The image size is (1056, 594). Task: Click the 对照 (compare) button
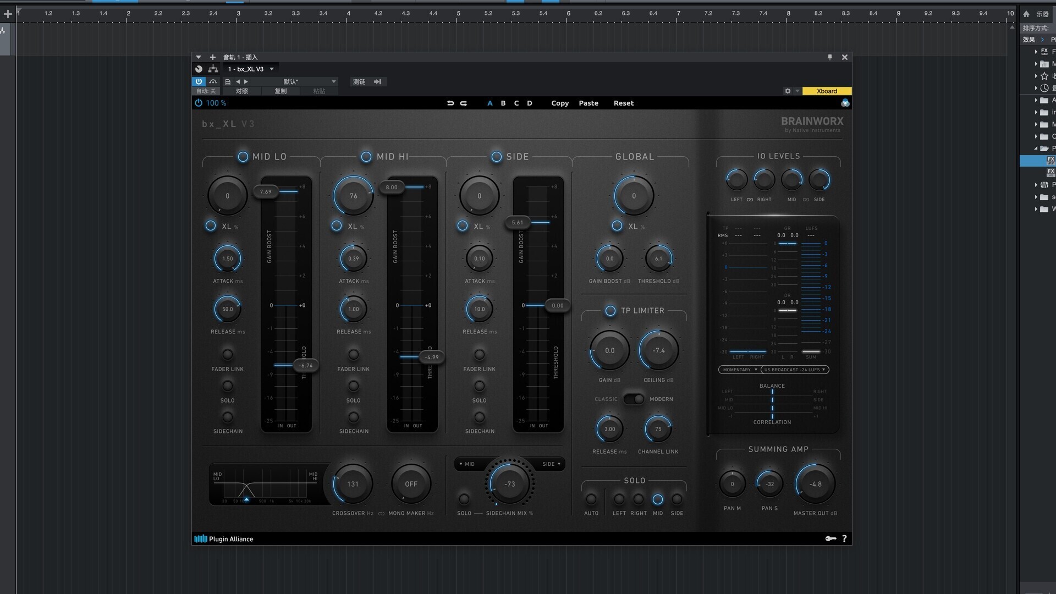coord(242,91)
